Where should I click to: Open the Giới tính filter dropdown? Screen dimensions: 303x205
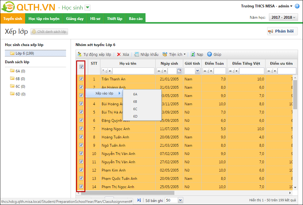(197, 71)
